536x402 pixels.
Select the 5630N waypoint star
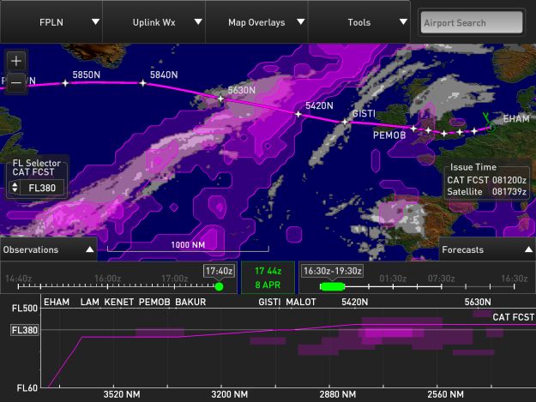[220, 99]
